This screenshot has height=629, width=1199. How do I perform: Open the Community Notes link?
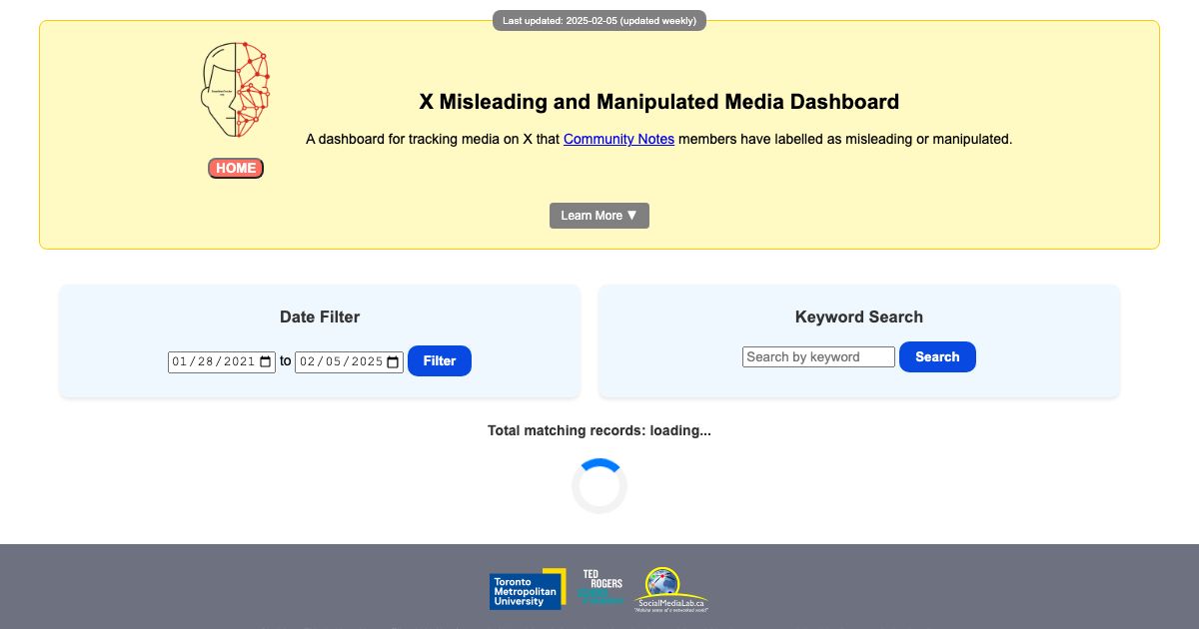(618, 139)
